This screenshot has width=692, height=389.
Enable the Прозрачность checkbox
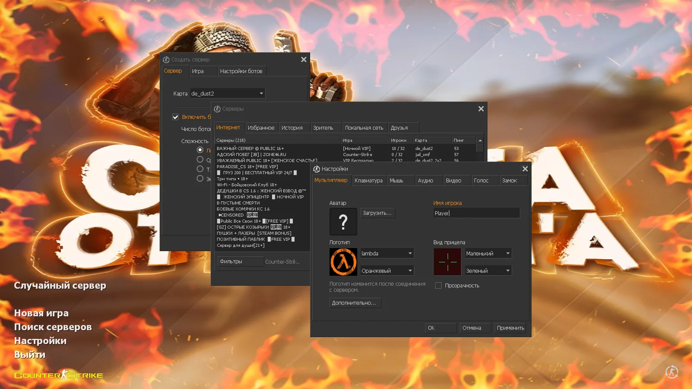438,286
